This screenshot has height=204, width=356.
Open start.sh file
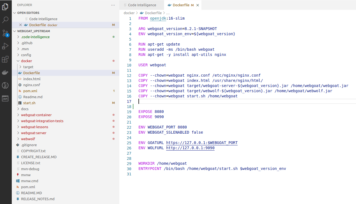pos(65,103)
